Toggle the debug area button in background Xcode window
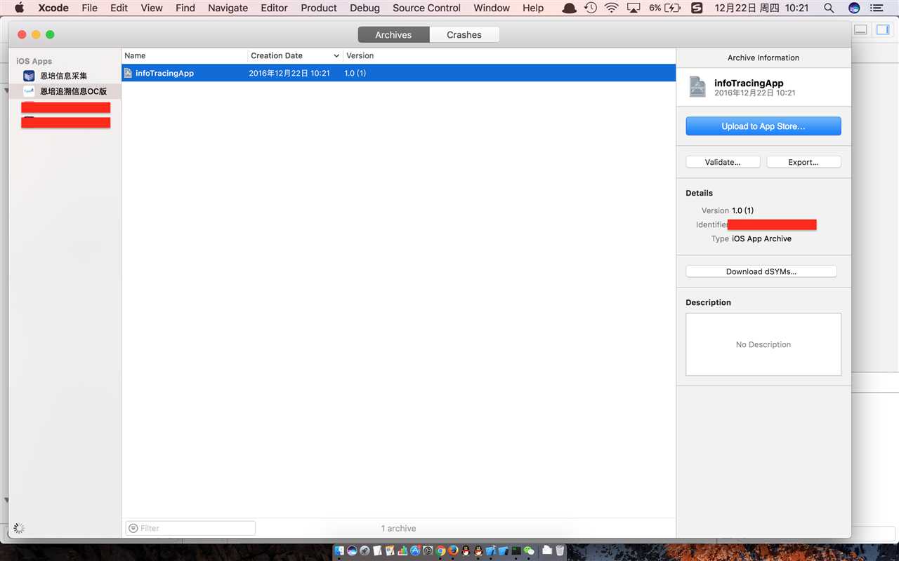The height and width of the screenshot is (561, 899). coord(861,29)
